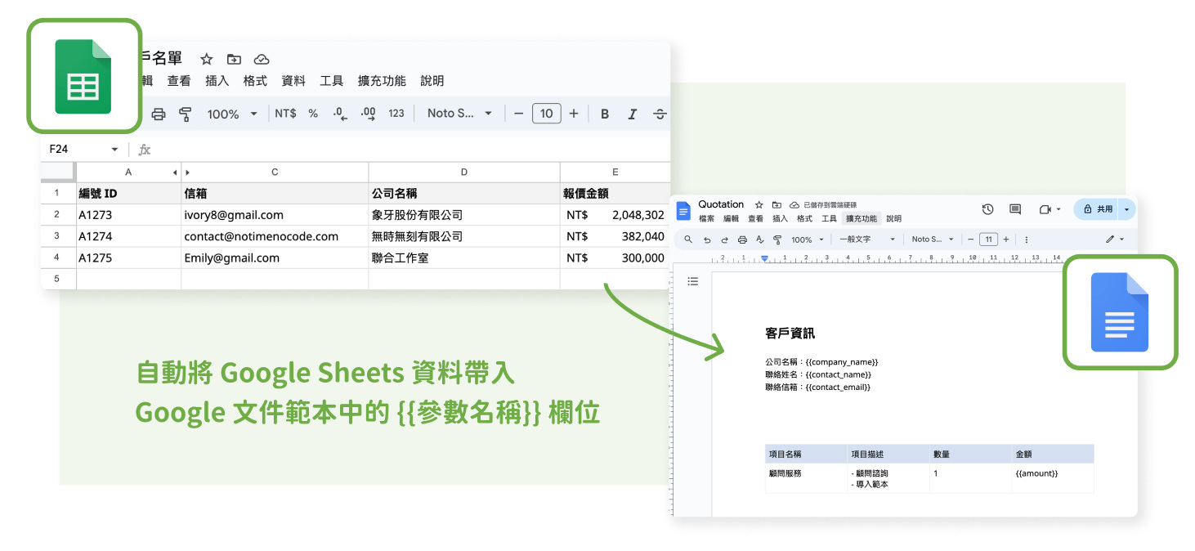Apply percent format in Sheets toolbar
Viewport: 1195px width, 551px height.
[x=313, y=114]
